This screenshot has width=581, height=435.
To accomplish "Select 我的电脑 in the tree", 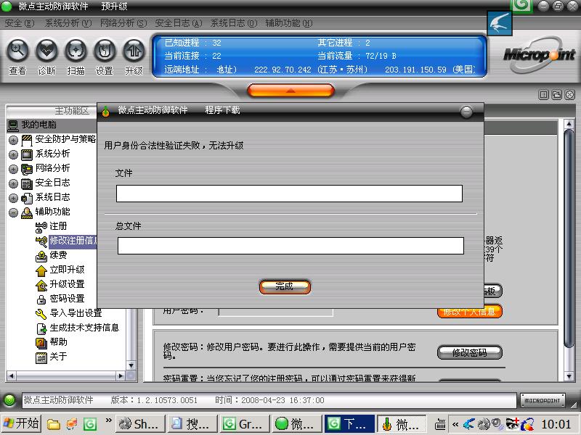I will [x=38, y=125].
